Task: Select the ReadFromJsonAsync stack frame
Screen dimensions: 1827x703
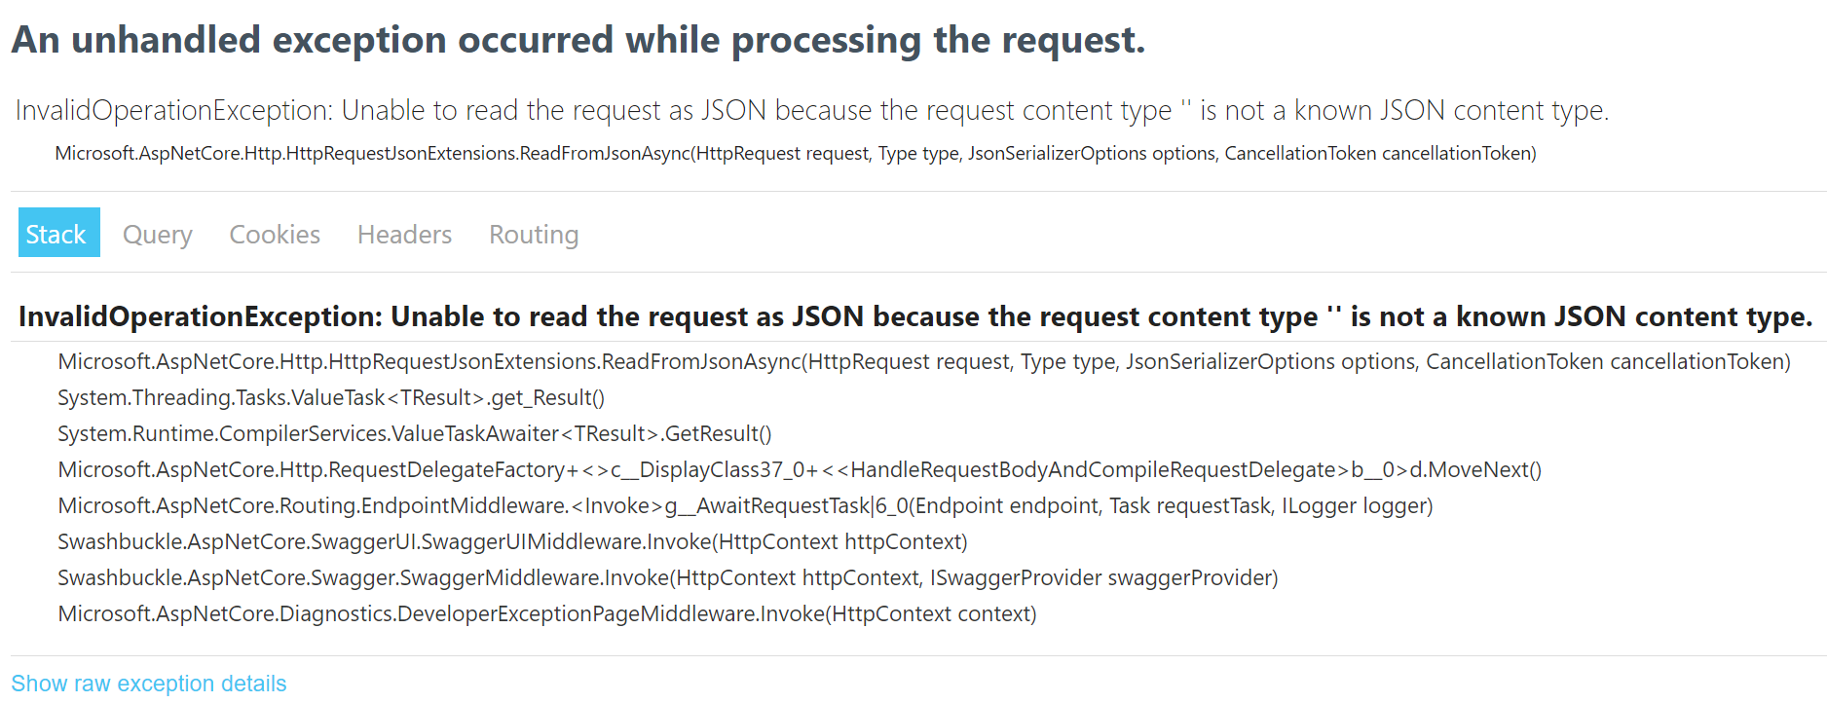Action: click(x=925, y=361)
